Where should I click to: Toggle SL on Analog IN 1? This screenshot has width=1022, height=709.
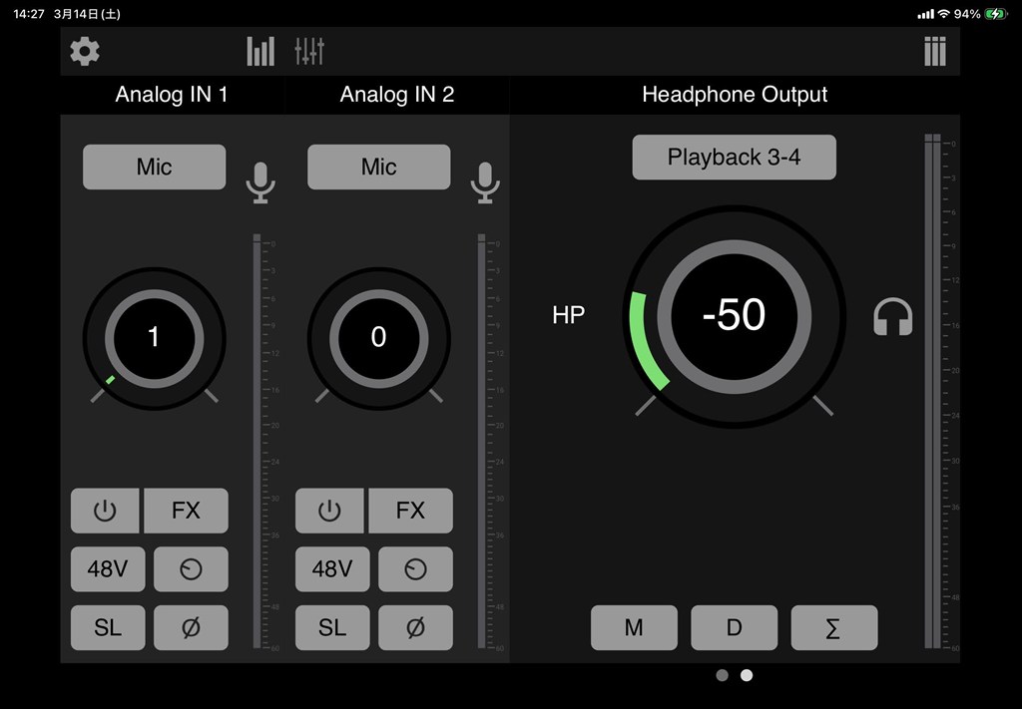point(107,627)
